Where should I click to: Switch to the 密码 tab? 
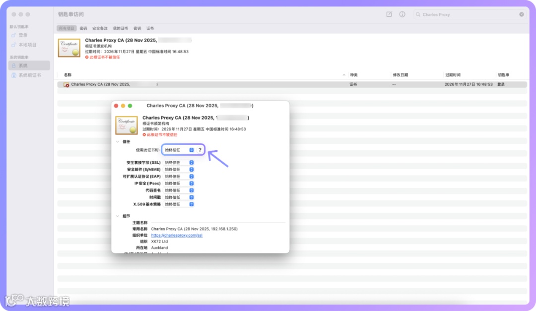click(x=83, y=28)
